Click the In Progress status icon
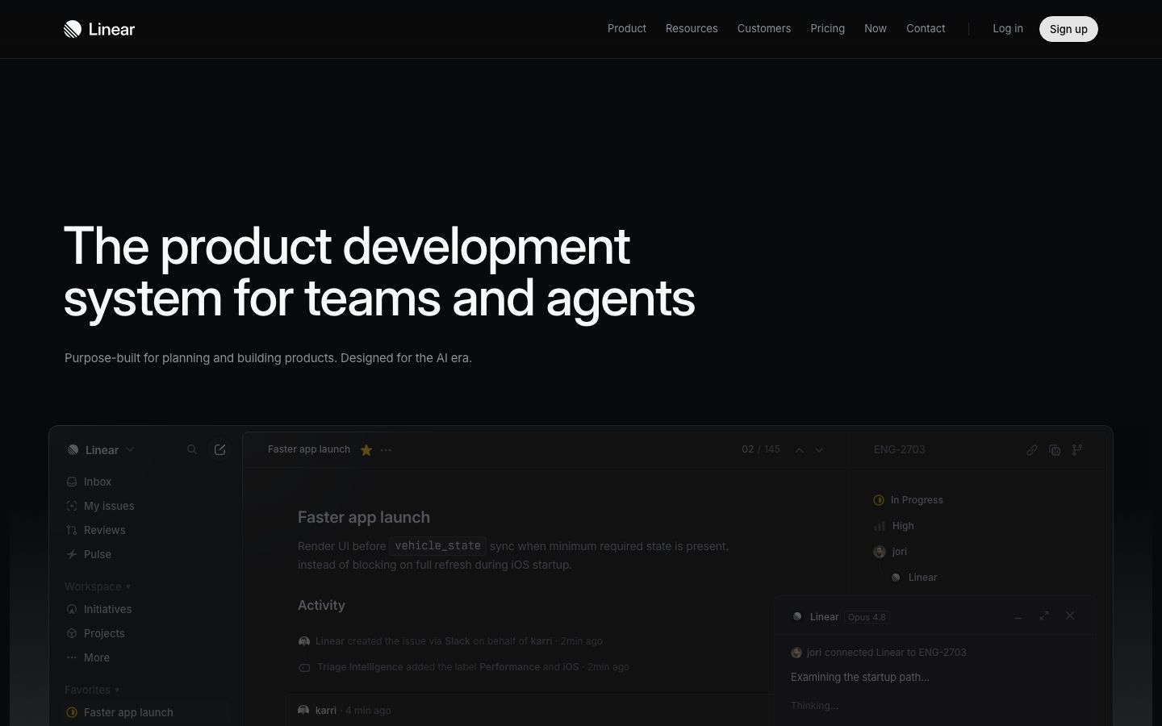This screenshot has width=1162, height=726. 879,500
